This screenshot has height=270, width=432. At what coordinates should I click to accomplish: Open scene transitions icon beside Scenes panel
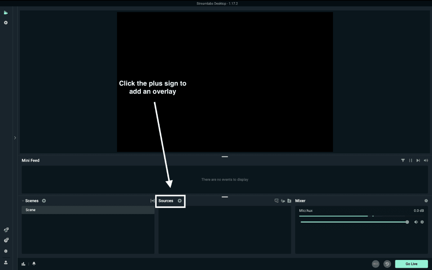[x=152, y=201]
